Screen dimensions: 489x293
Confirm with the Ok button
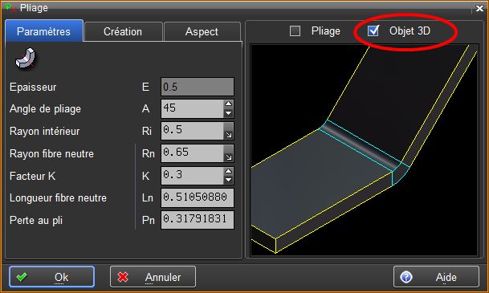coord(51,277)
